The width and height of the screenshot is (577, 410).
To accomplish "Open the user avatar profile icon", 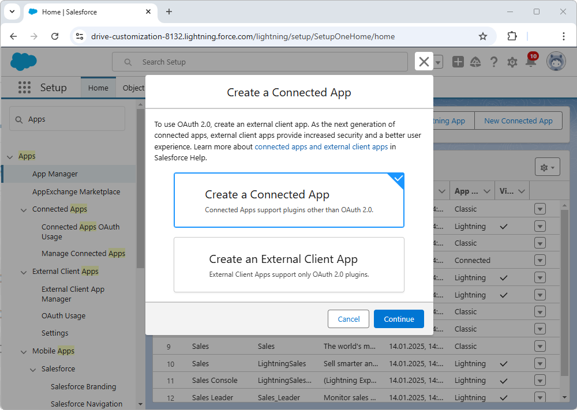I will click(556, 62).
